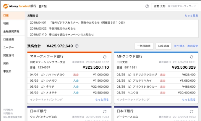The image size is (201, 121).
Task: Go to 金融機関情報 sidebar item
Action: coord(11,31)
